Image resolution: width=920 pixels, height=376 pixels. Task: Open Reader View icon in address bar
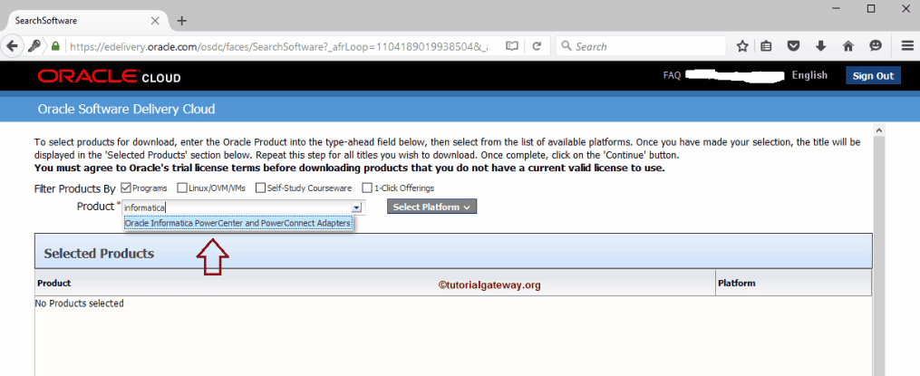coord(512,45)
